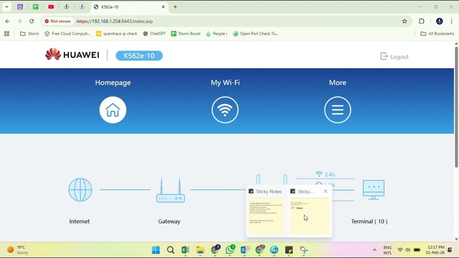This screenshot has width=459, height=258.
Task: Open the Windows Start menu
Action: tap(156, 250)
